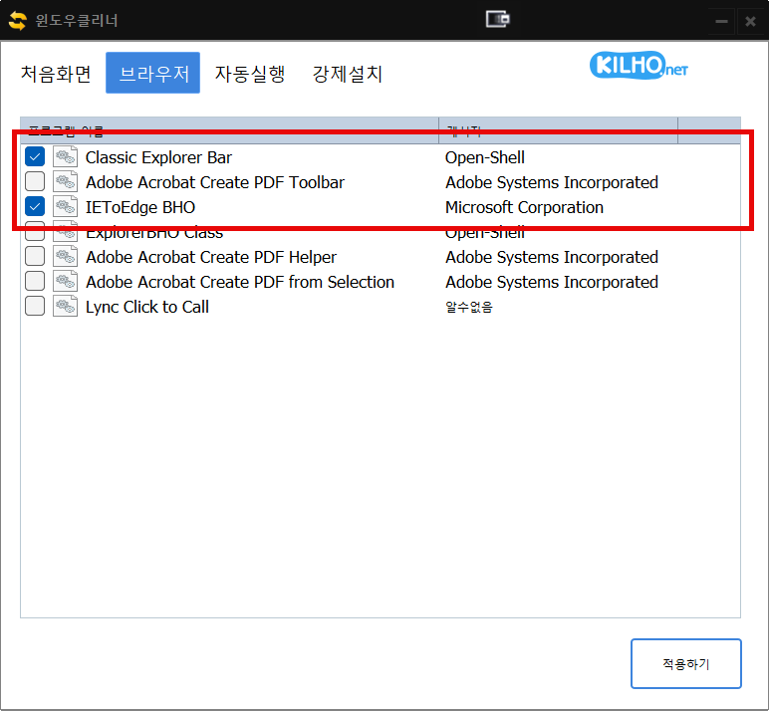Click the 알수없음 publisher cell
Viewport: 769px width, 711px height.
tap(469, 307)
